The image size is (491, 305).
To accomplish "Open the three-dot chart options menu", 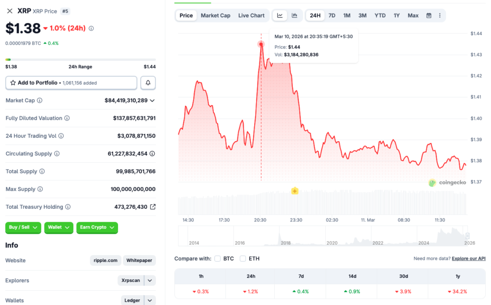I will coord(440,15).
